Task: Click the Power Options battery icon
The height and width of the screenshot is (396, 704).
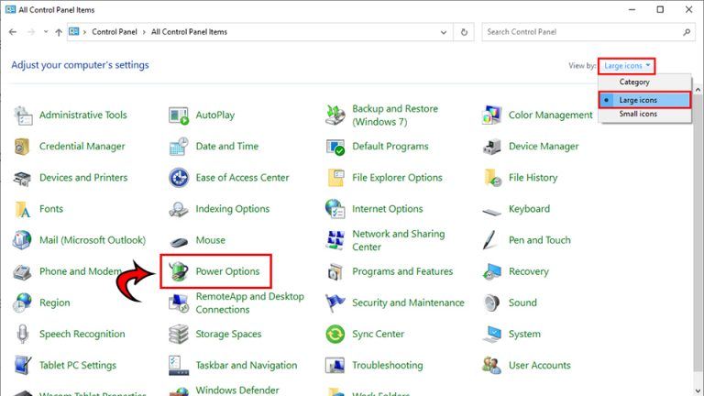Action: click(x=179, y=271)
